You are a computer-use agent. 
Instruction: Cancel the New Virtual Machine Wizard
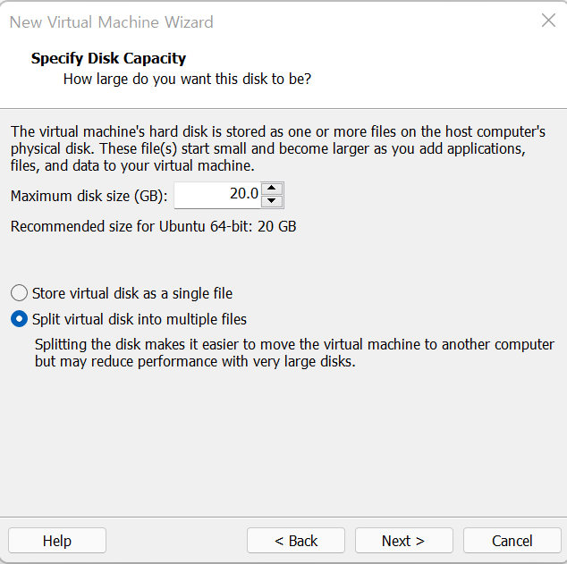tap(512, 541)
